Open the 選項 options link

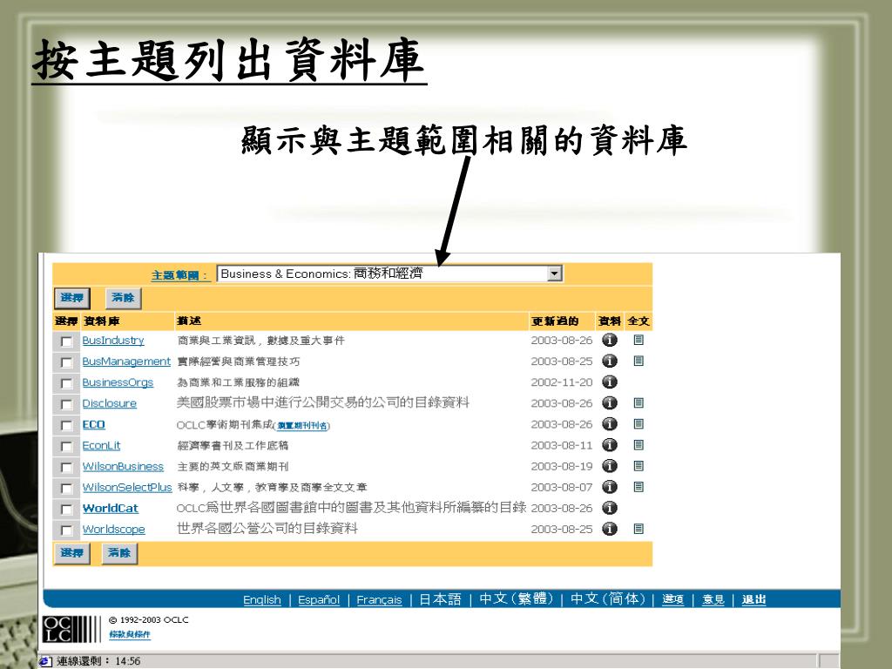[x=672, y=599]
